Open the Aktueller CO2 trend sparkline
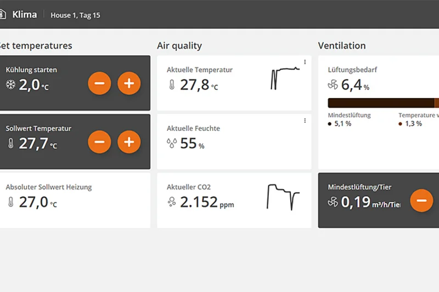439x292 pixels. point(283,197)
